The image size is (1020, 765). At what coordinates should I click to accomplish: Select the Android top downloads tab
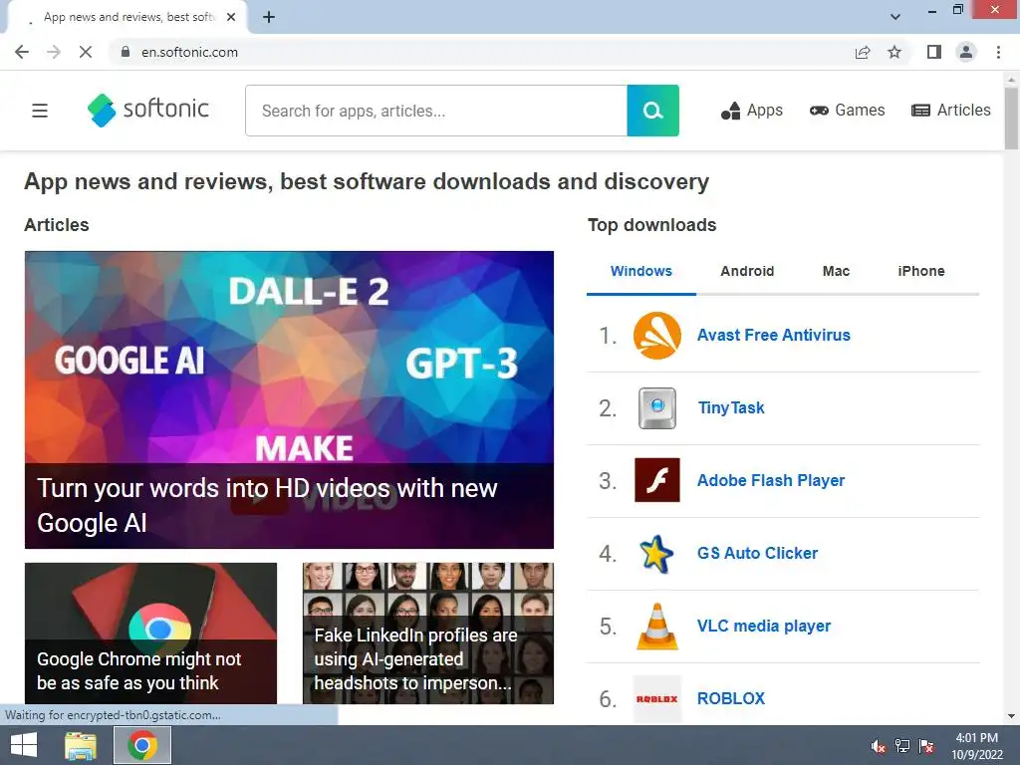click(x=747, y=271)
